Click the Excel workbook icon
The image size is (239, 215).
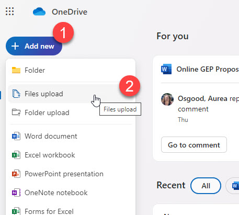[16, 155]
